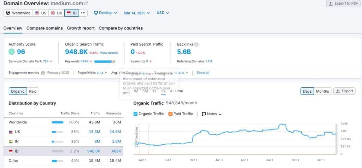
Task: Open the Desktop device dropdown
Action: coord(105,13)
